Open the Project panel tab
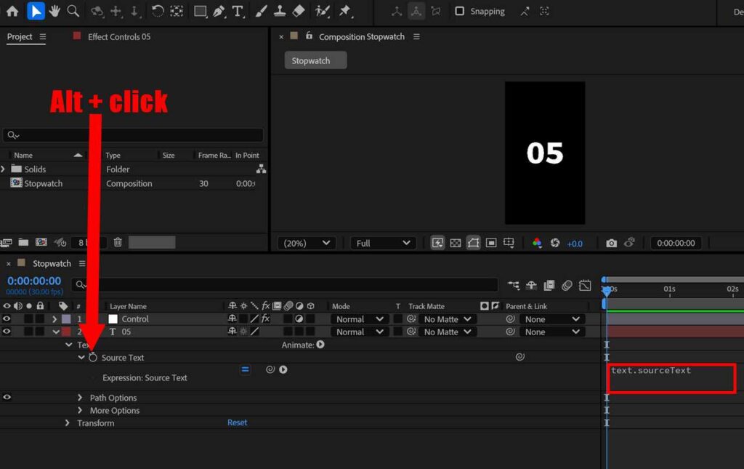This screenshot has height=469, width=744. [20, 36]
